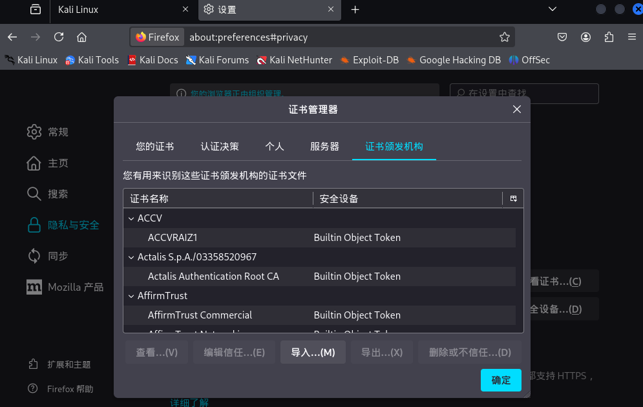This screenshot has height=407, width=643.
Task: Switch to the 您的证书 tab
Action: (155, 147)
